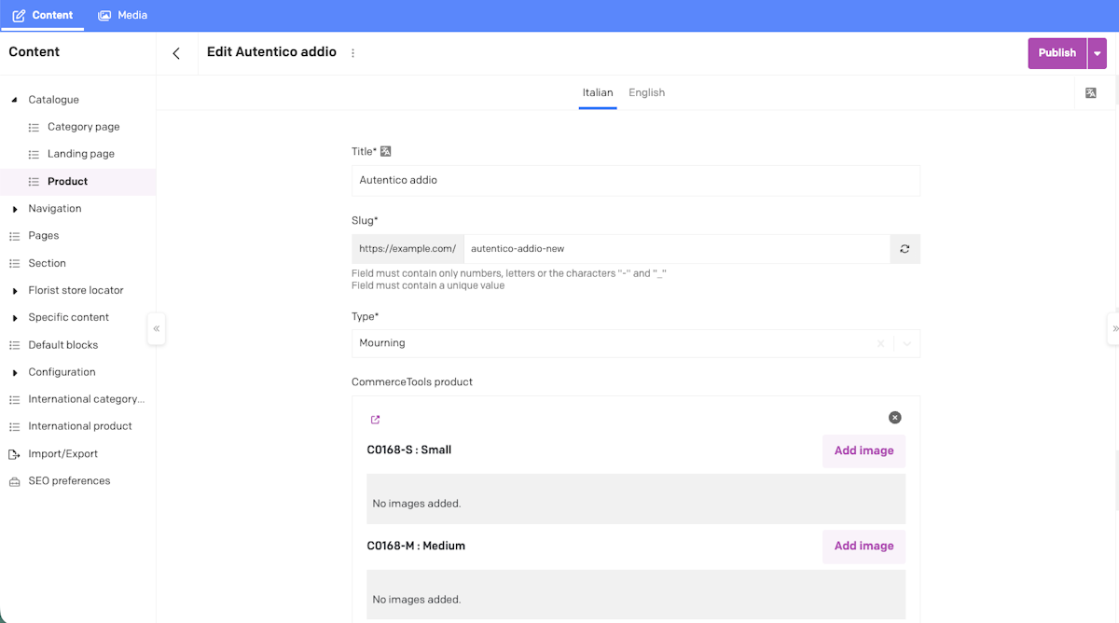Expand the Florist store locator section
Viewport: 1119px width, 623px height.
[x=15, y=291]
